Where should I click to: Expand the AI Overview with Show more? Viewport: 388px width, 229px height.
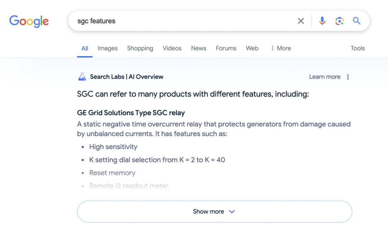[214, 211]
